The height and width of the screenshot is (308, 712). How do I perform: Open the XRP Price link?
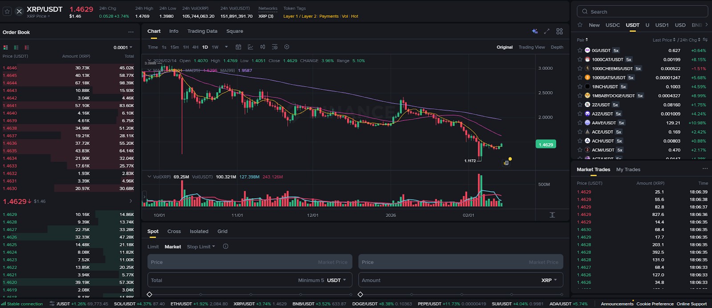click(38, 16)
